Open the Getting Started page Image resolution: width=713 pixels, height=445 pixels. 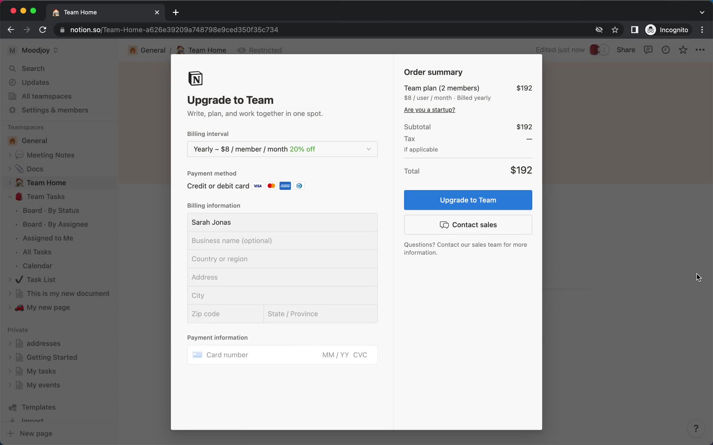[x=52, y=357]
